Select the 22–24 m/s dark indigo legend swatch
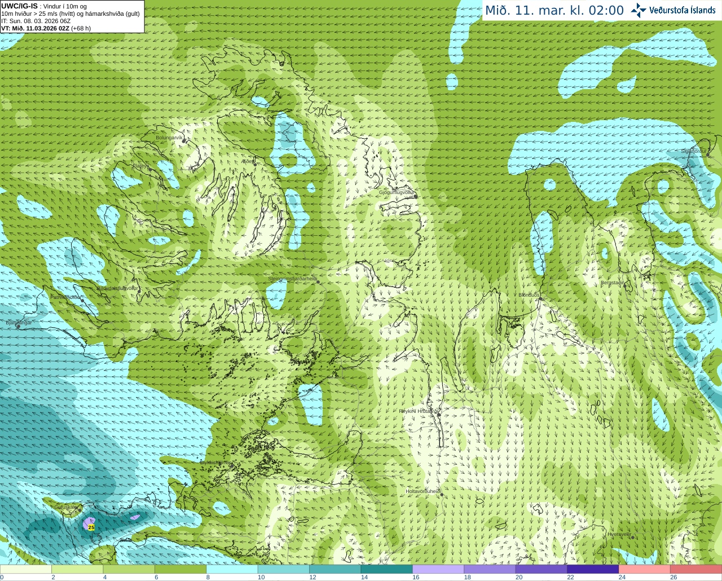722x581 pixels. coord(593,569)
